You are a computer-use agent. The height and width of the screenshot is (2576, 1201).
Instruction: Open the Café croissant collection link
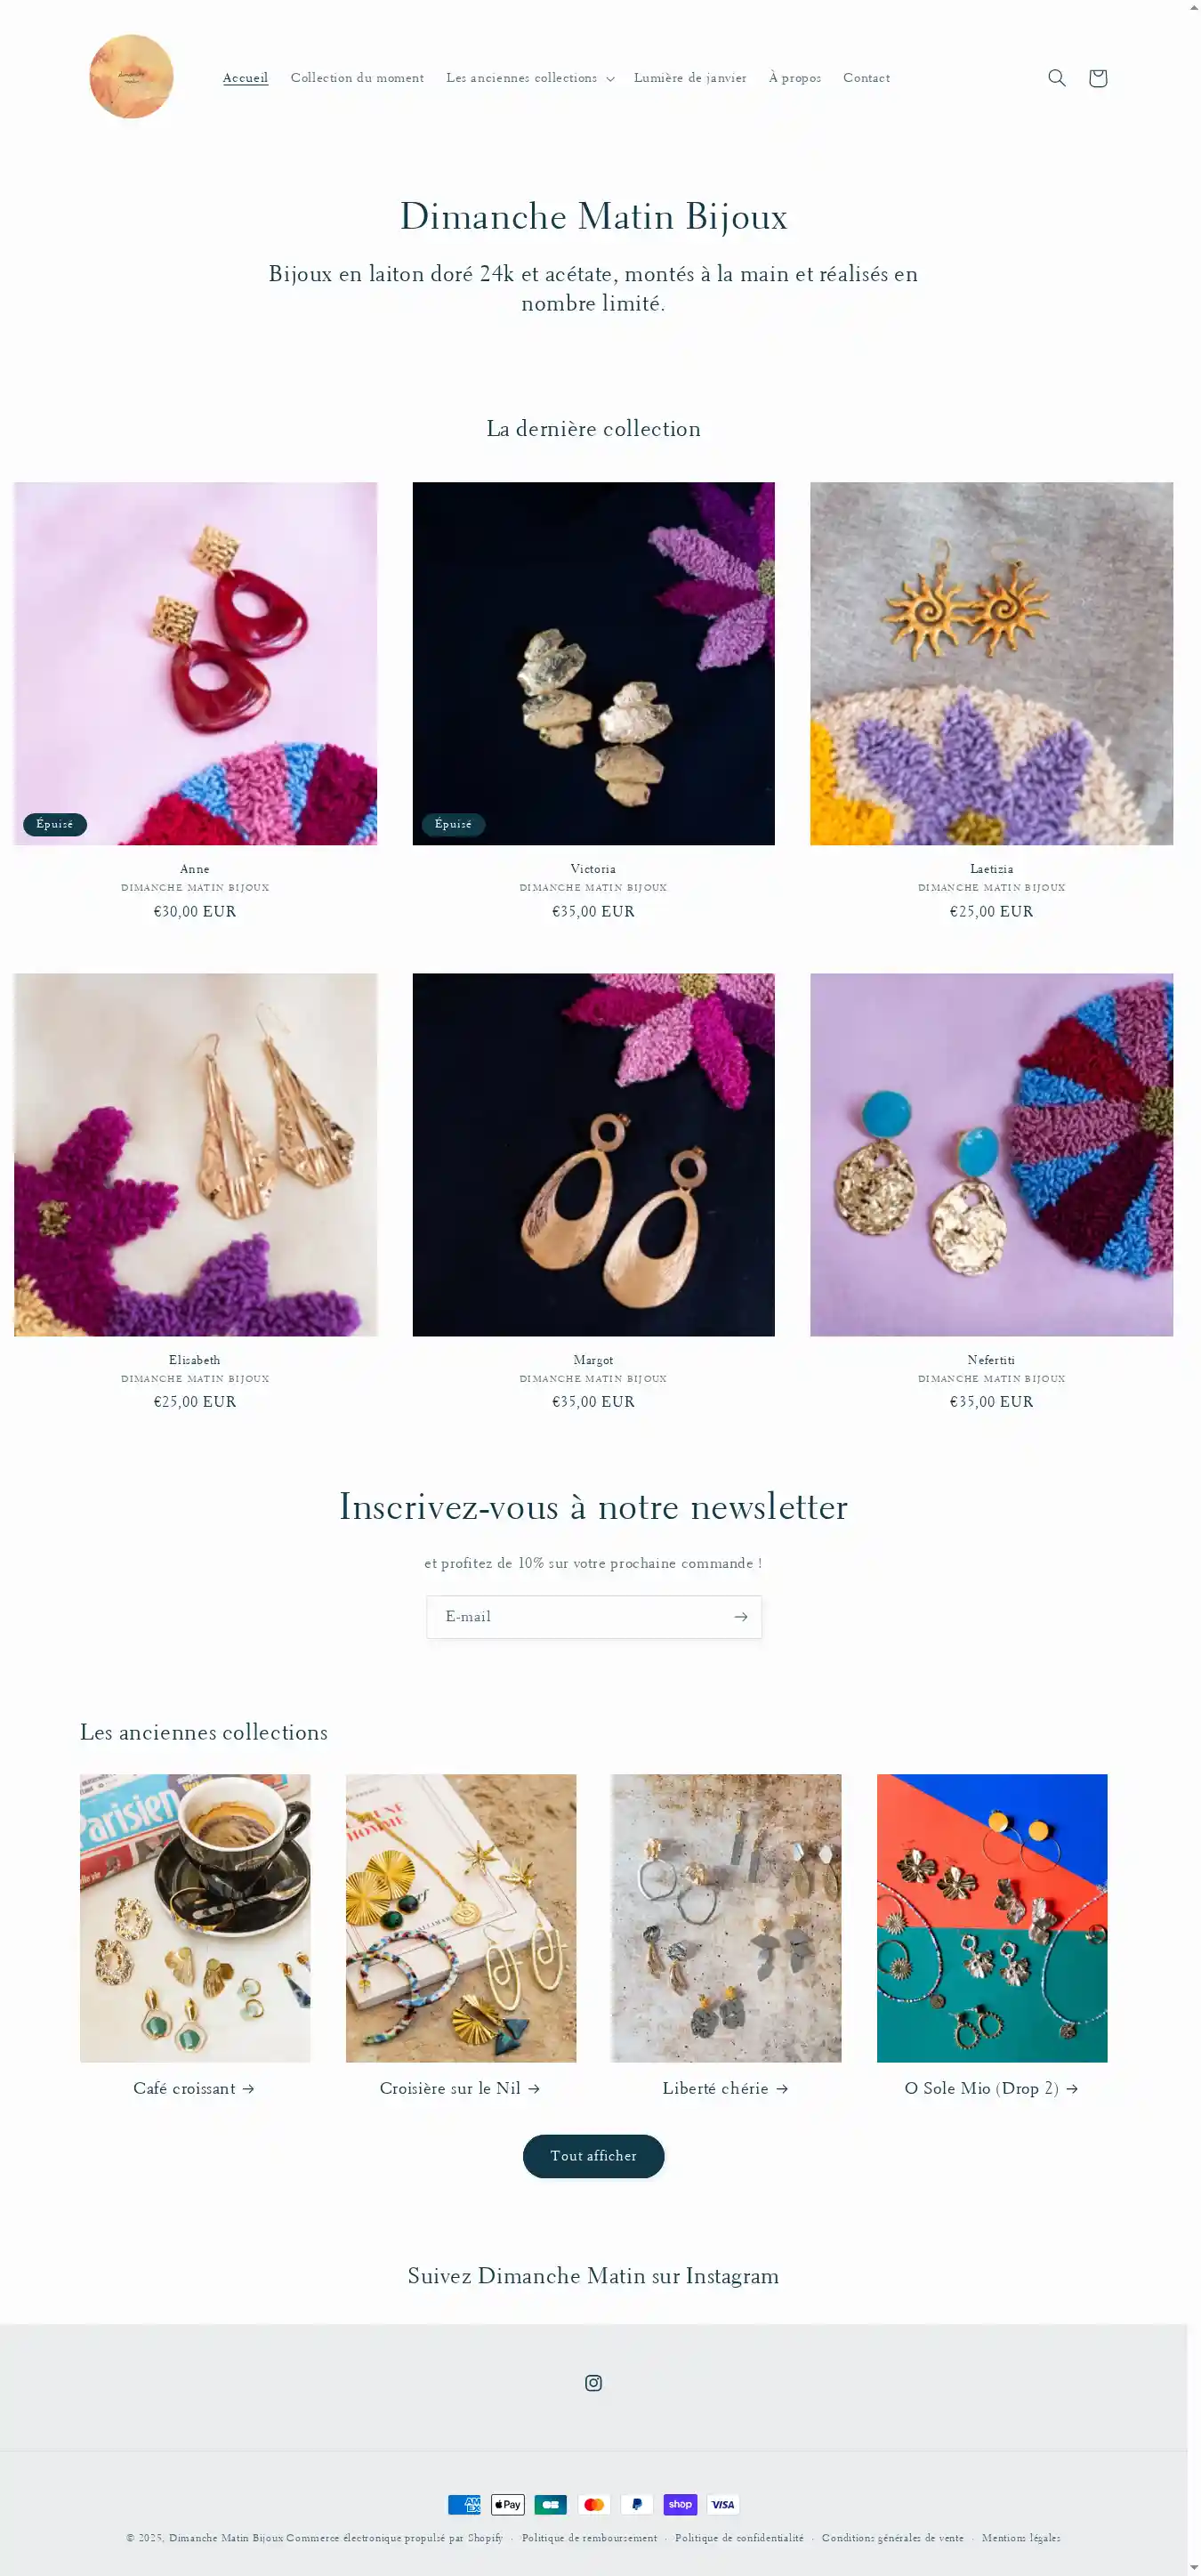click(194, 2089)
